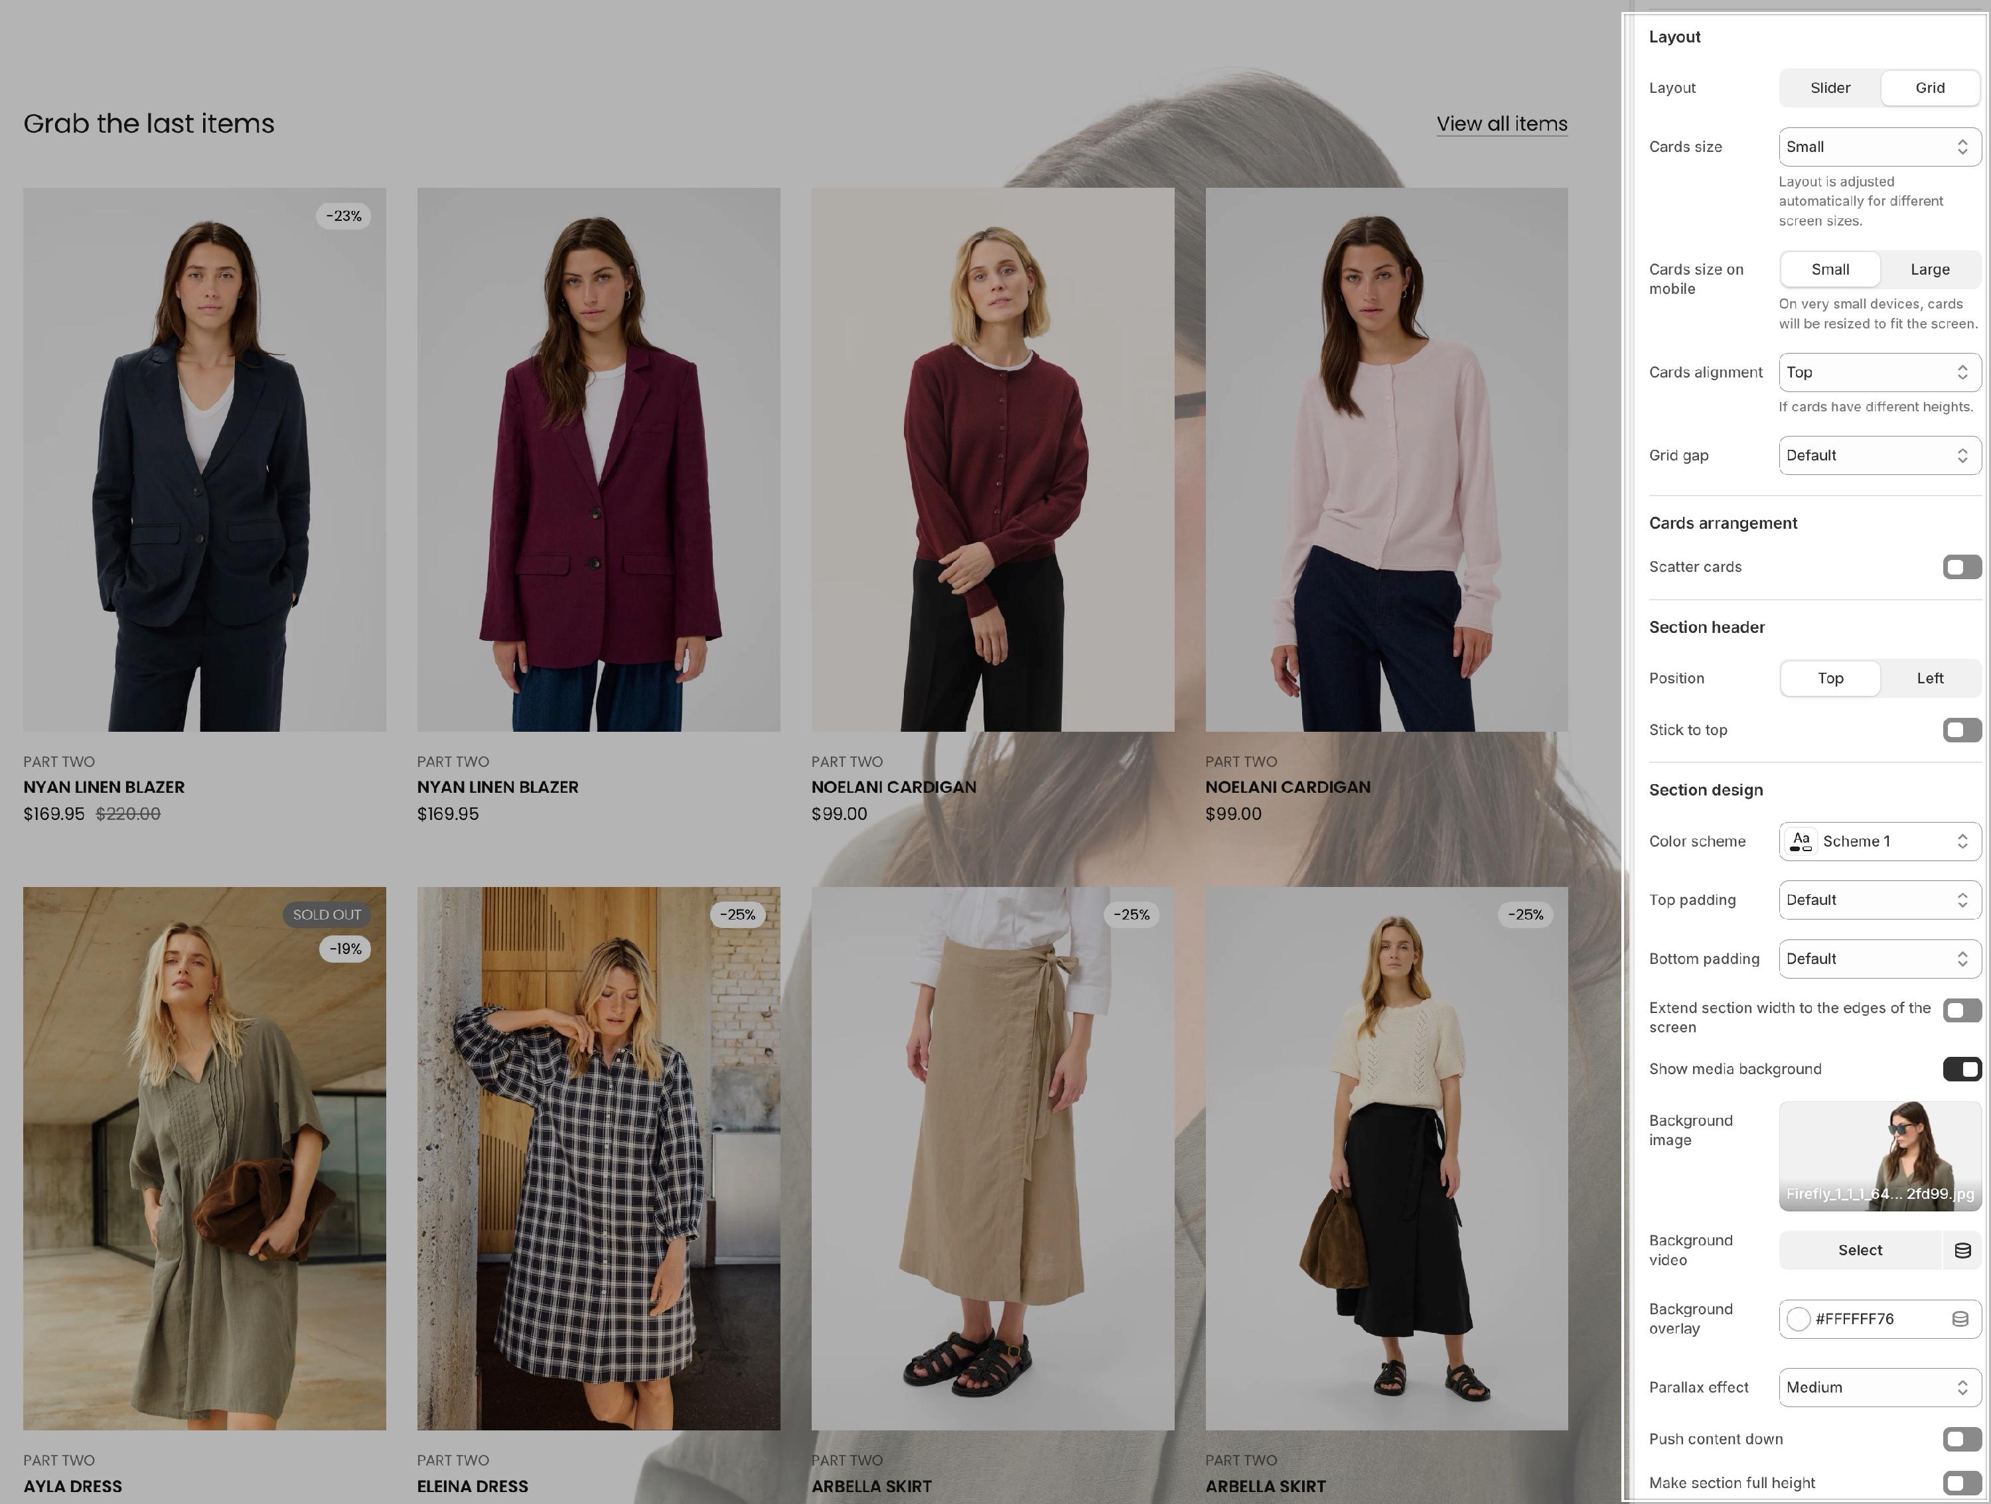Click Select button for Background video
This screenshot has height=1504, width=1991.
coord(1860,1251)
